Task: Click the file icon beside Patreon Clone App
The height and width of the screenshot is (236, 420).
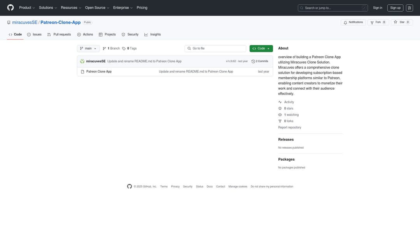Action: (82, 72)
